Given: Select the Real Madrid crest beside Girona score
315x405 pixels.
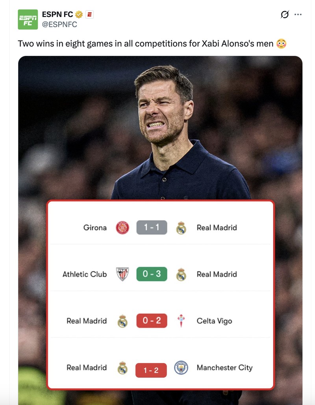Looking at the screenshot, I should (x=181, y=227).
